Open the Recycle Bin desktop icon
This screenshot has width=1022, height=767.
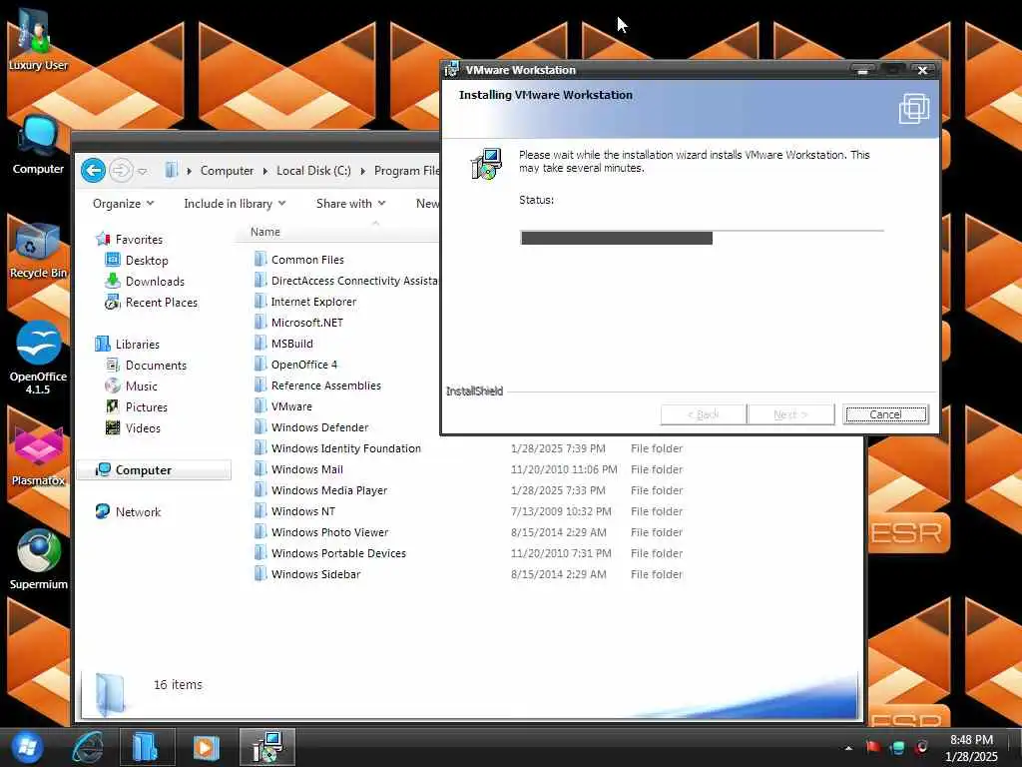point(38,251)
